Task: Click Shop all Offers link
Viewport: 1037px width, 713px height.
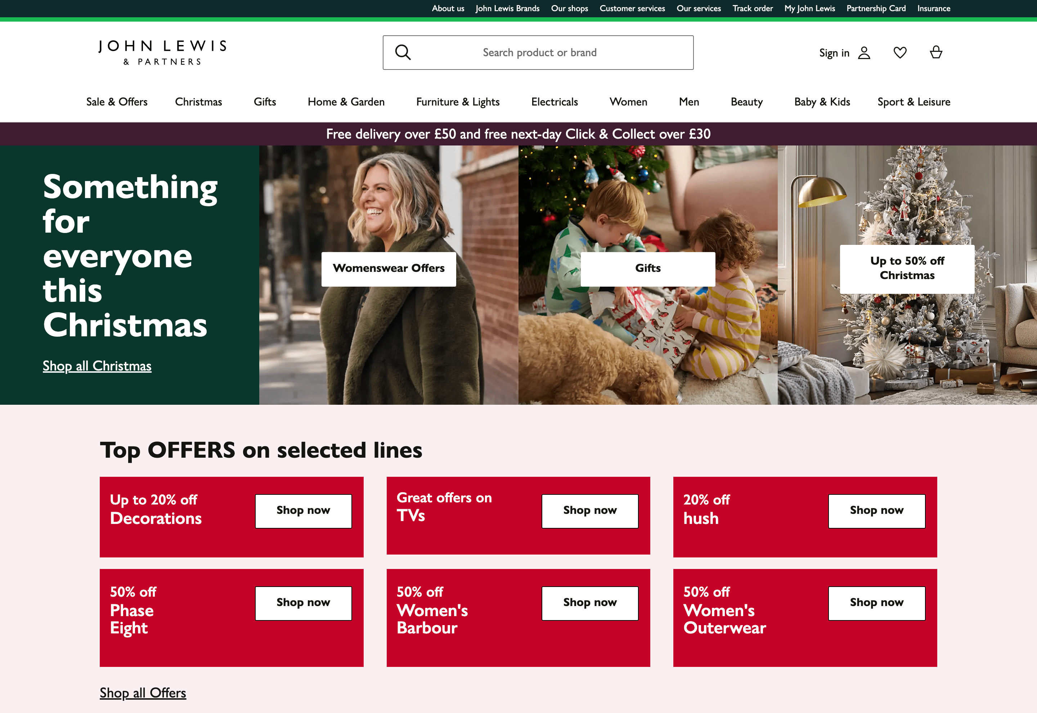Action: coord(143,693)
